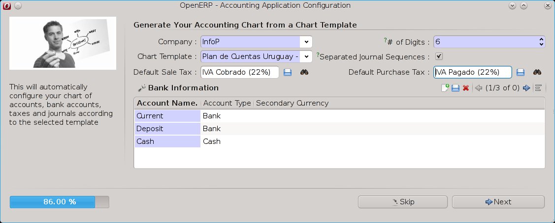Go to previous bank record
This screenshot has height=223, width=555.
coord(479,88)
